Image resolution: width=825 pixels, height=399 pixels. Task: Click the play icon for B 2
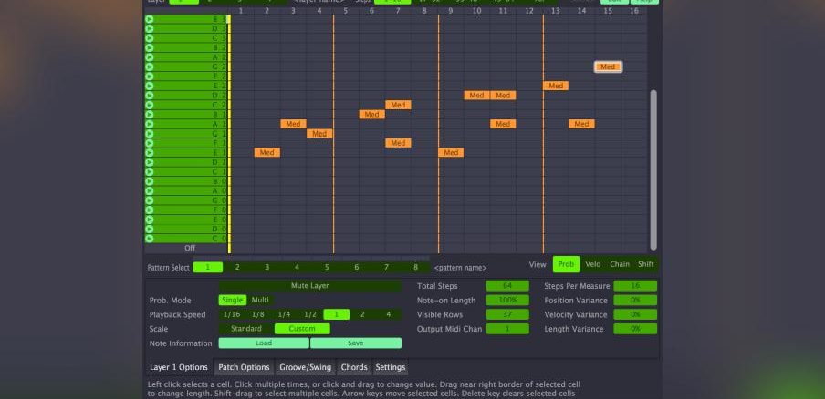tap(150, 47)
